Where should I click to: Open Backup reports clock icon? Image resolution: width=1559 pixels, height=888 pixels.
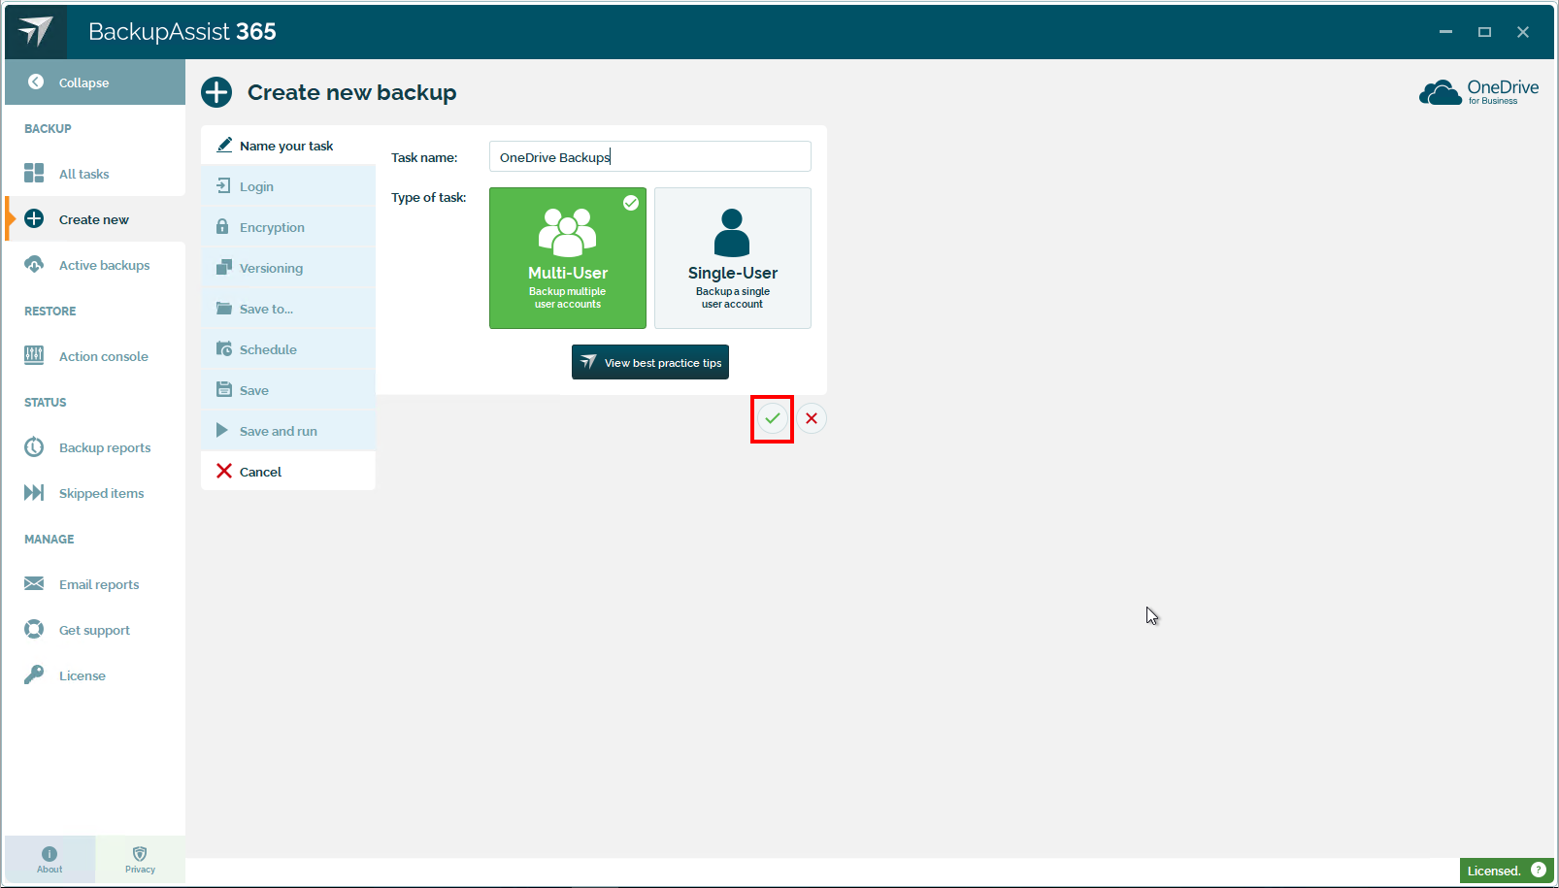pos(34,446)
